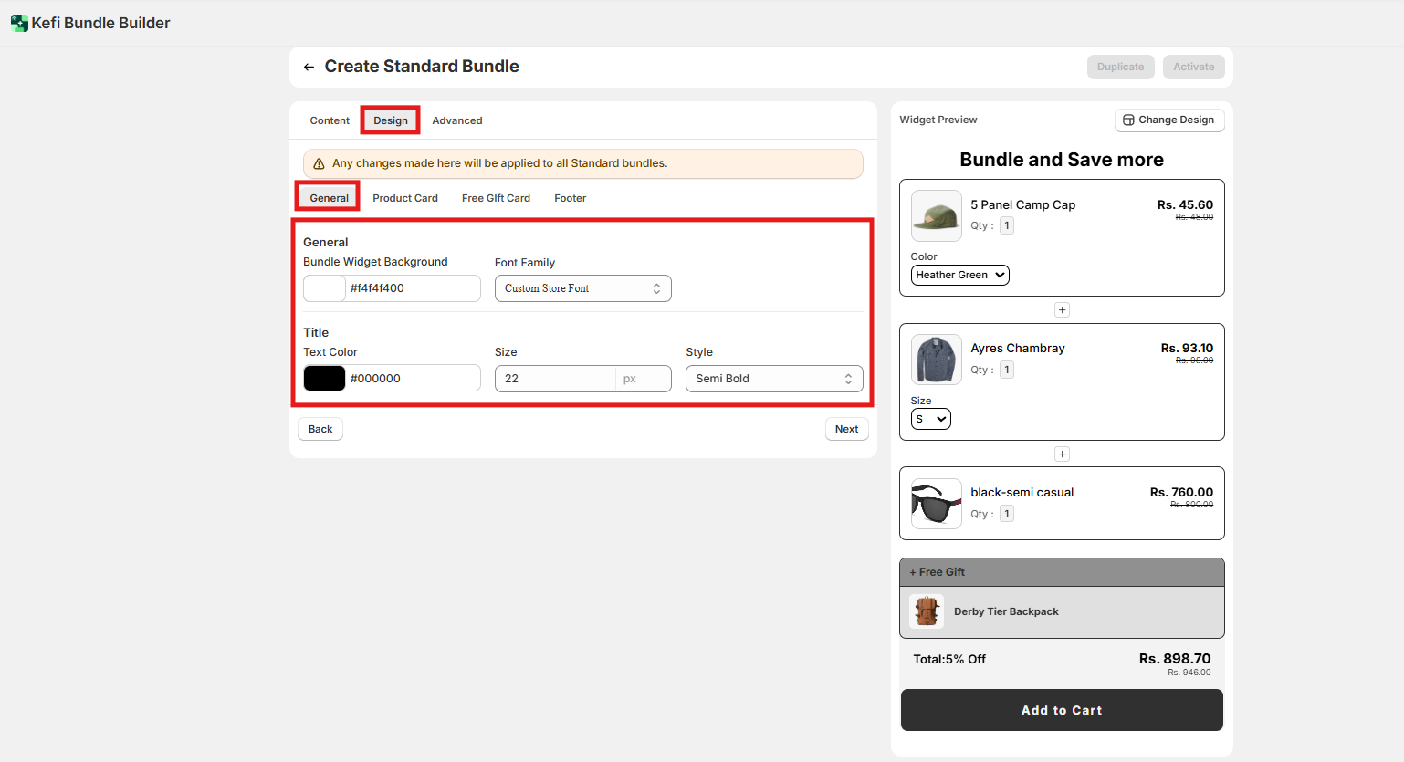Click the Kefi Bundle Builder logo icon
Screen dimensions: 1404x762
[x=19, y=23]
